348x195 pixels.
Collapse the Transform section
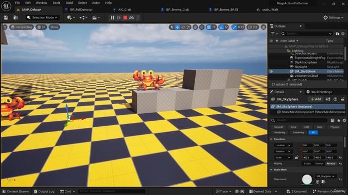click(271, 139)
